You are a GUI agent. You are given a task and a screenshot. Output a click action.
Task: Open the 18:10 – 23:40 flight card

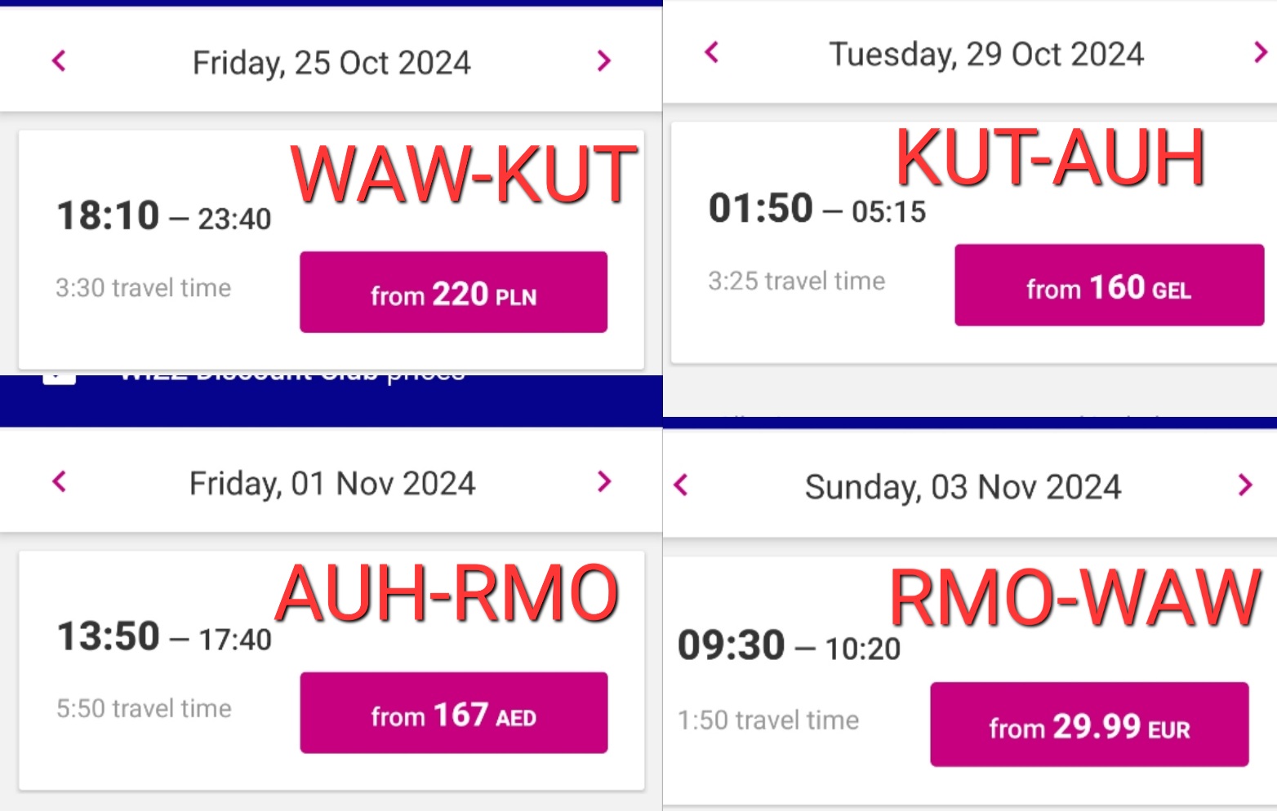coord(331,250)
